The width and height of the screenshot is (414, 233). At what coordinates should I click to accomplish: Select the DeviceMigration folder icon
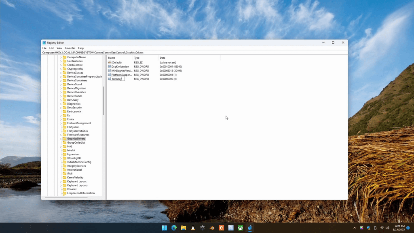coord(64,88)
